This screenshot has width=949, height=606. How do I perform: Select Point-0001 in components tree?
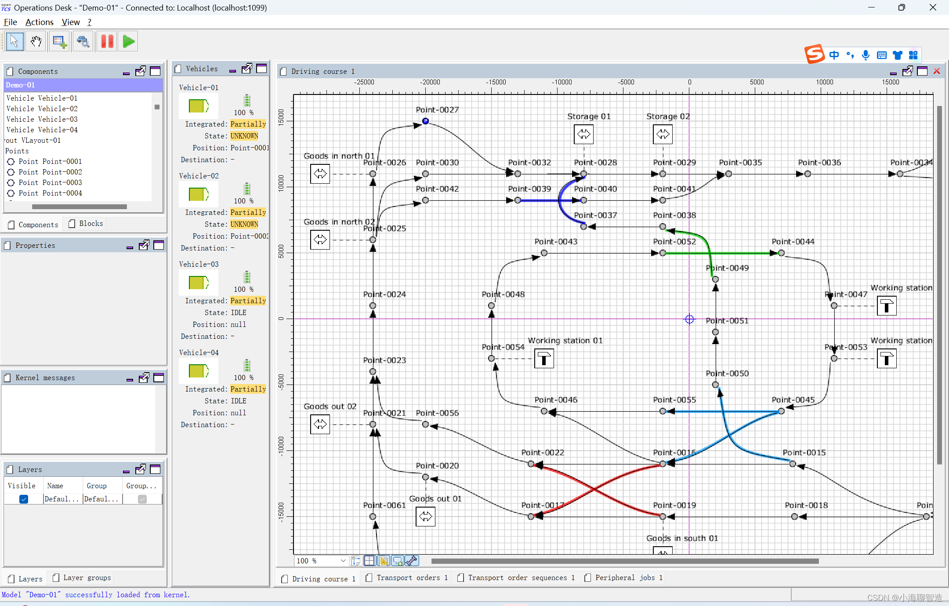[x=50, y=161]
